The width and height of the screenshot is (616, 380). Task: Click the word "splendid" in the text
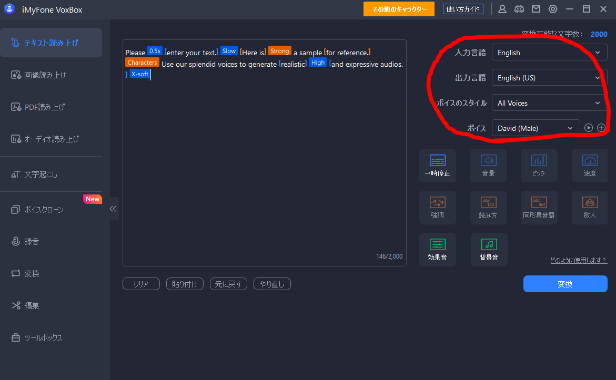coord(202,64)
